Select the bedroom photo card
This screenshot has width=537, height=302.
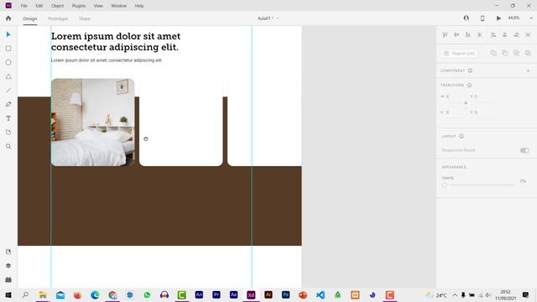93,122
